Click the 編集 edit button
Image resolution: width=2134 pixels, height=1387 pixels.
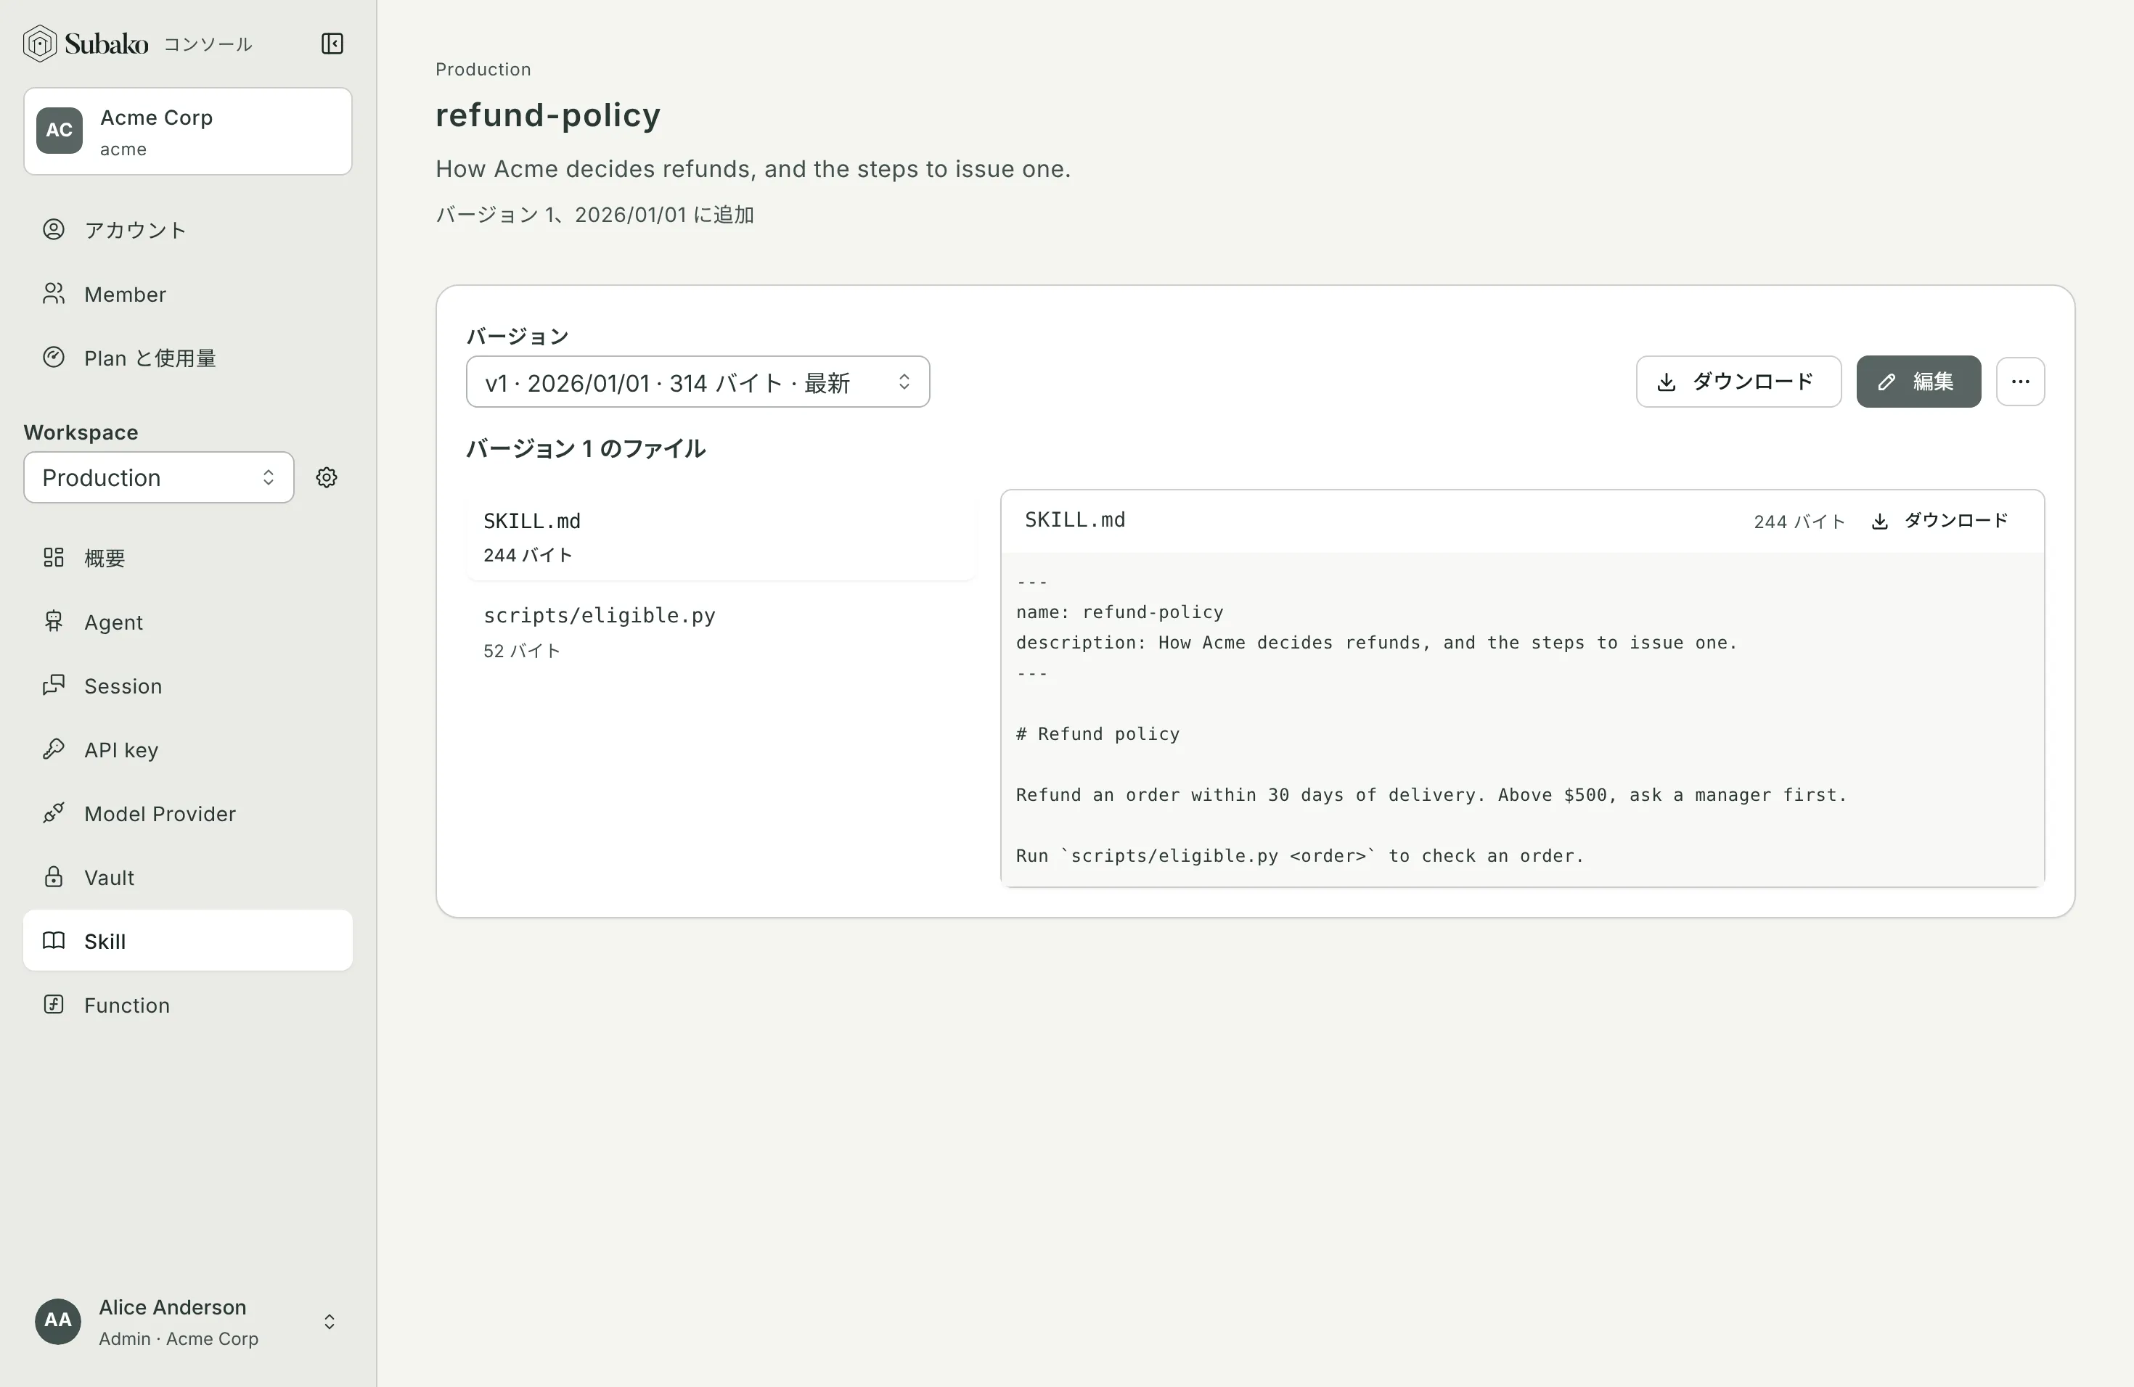pos(1919,382)
